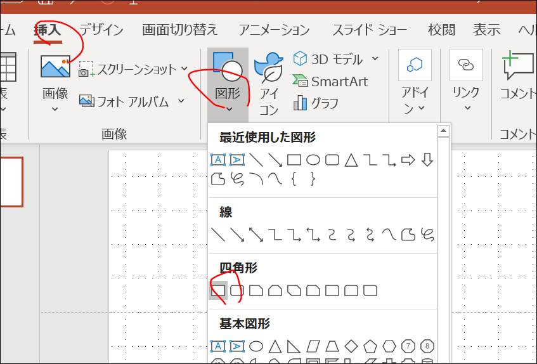Open the アニメーション tab
This screenshot has width=537, height=364.
pos(275,30)
